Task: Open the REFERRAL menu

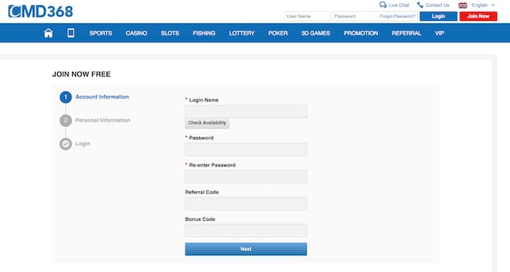Action: pos(406,33)
